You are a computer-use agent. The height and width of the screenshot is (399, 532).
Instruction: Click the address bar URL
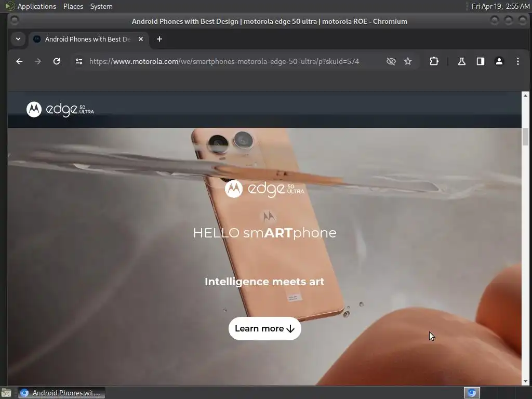click(224, 61)
